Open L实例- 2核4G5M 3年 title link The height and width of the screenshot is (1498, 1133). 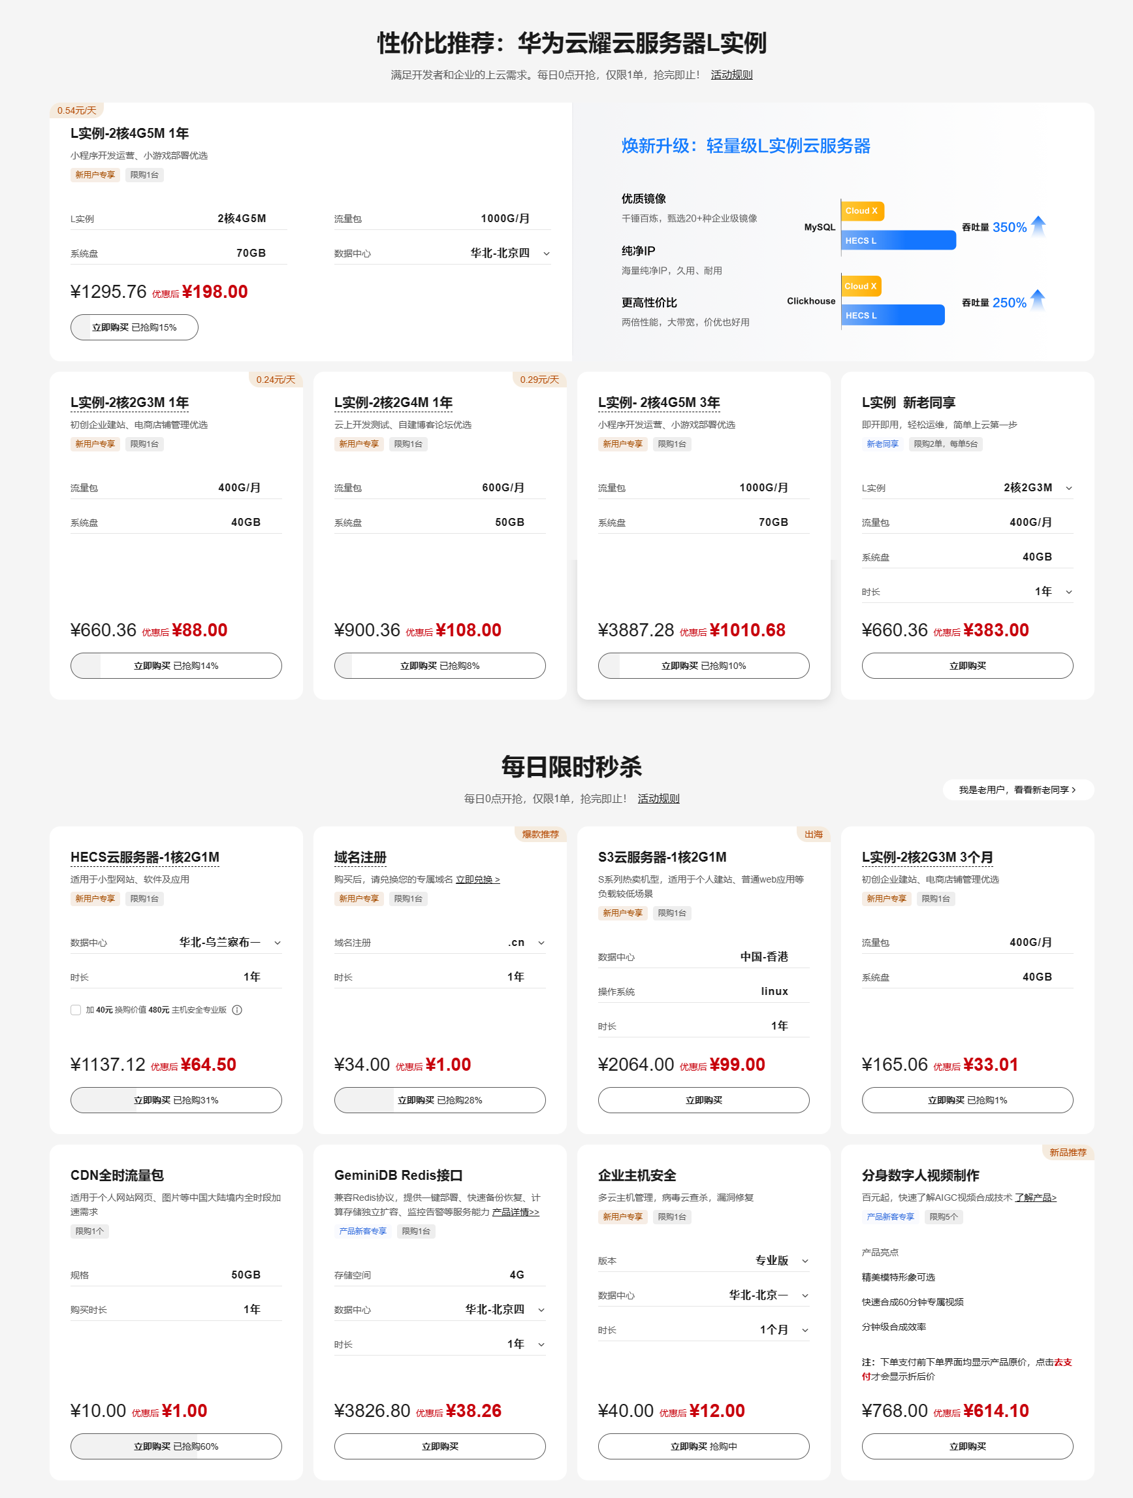pos(658,402)
